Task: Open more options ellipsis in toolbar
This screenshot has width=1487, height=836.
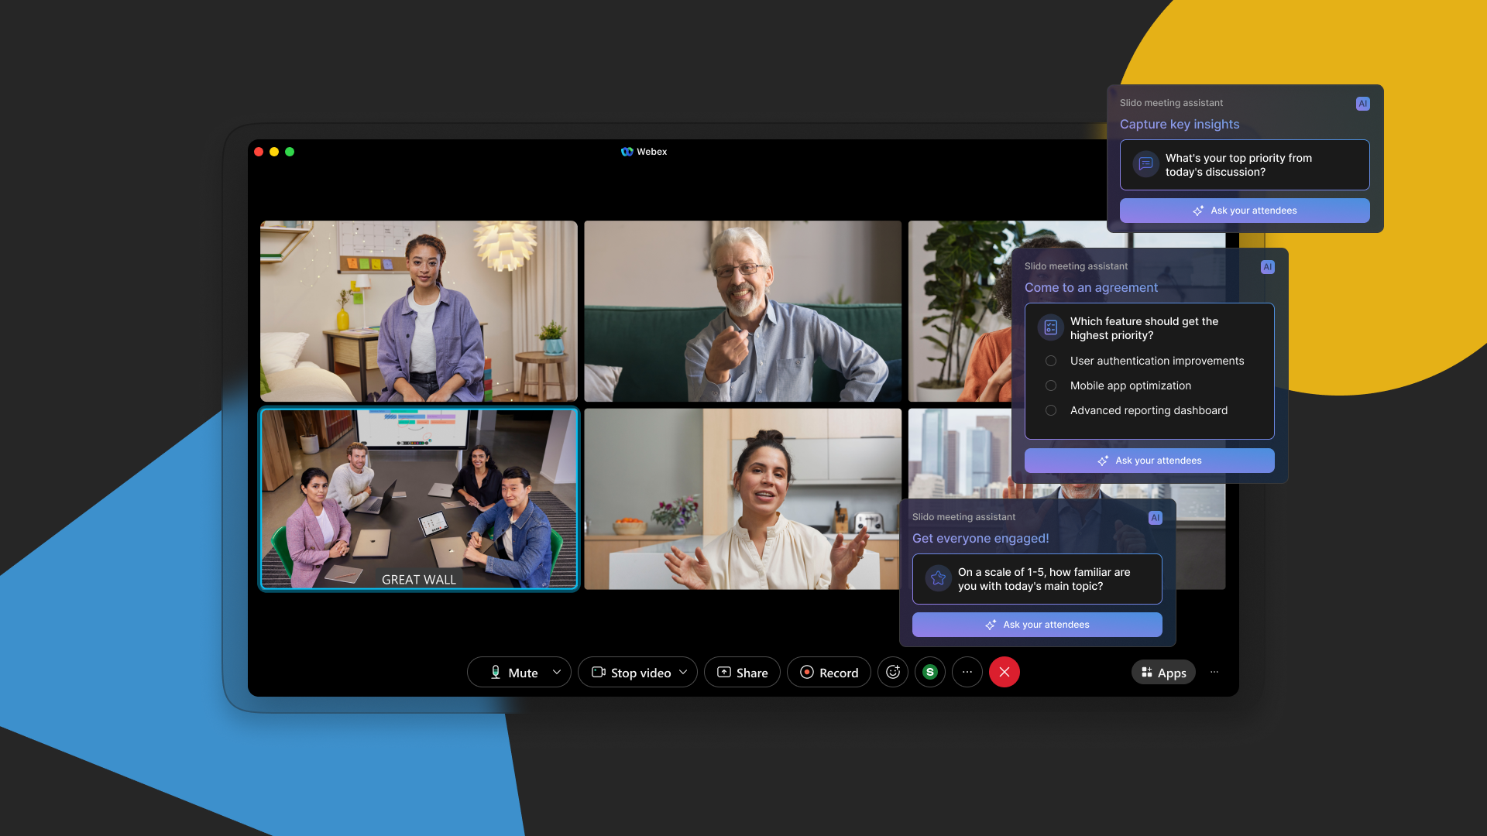Action: 967,672
